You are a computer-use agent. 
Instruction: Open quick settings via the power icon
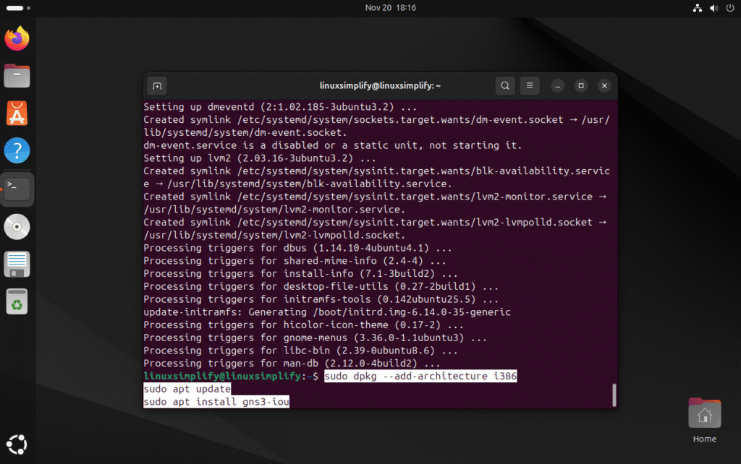click(729, 8)
